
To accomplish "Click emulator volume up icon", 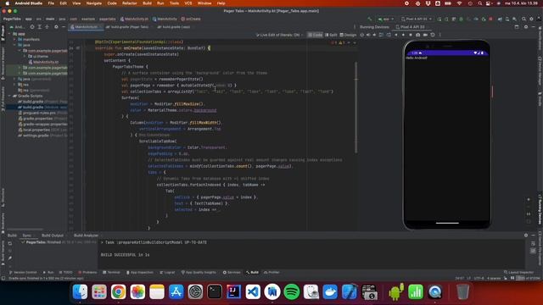I will click(367, 35).
